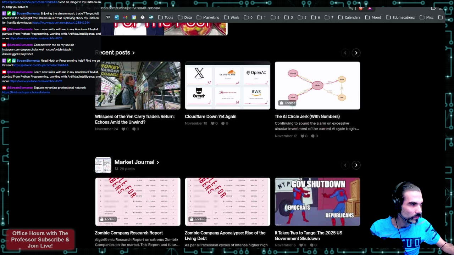Show previous Recent posts with left arrow
This screenshot has height=255, width=454.
345,53
